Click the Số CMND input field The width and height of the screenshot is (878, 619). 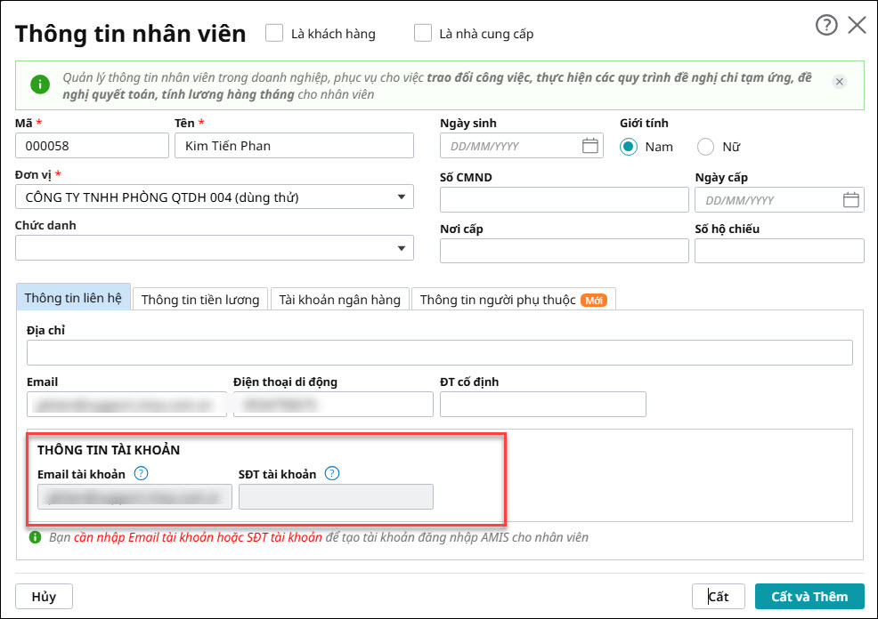point(564,199)
